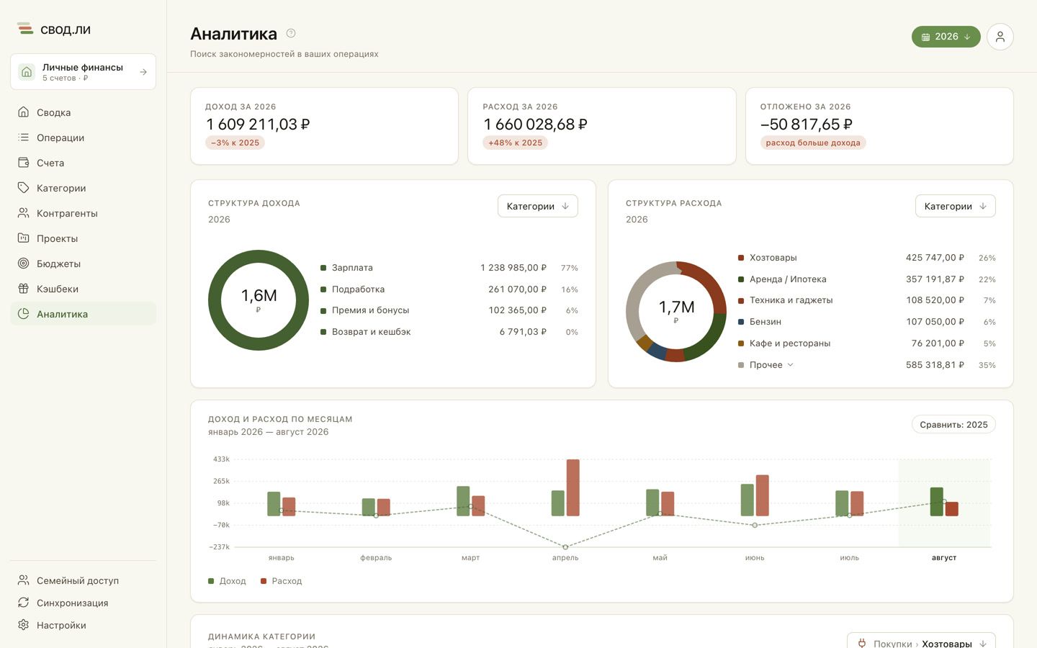Open the home icon in account switcher
1037x648 pixels.
tap(27, 72)
